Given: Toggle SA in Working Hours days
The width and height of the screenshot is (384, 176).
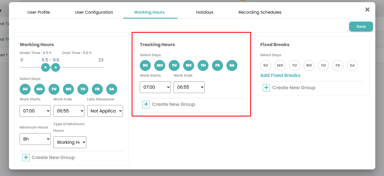Looking at the screenshot, I should tap(112, 89).
